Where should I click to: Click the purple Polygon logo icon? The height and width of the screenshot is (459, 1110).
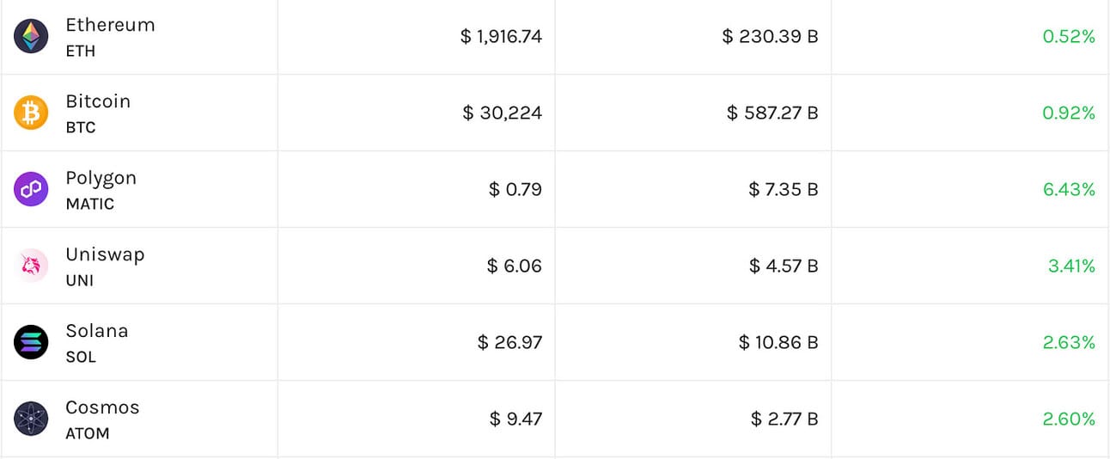point(31,189)
